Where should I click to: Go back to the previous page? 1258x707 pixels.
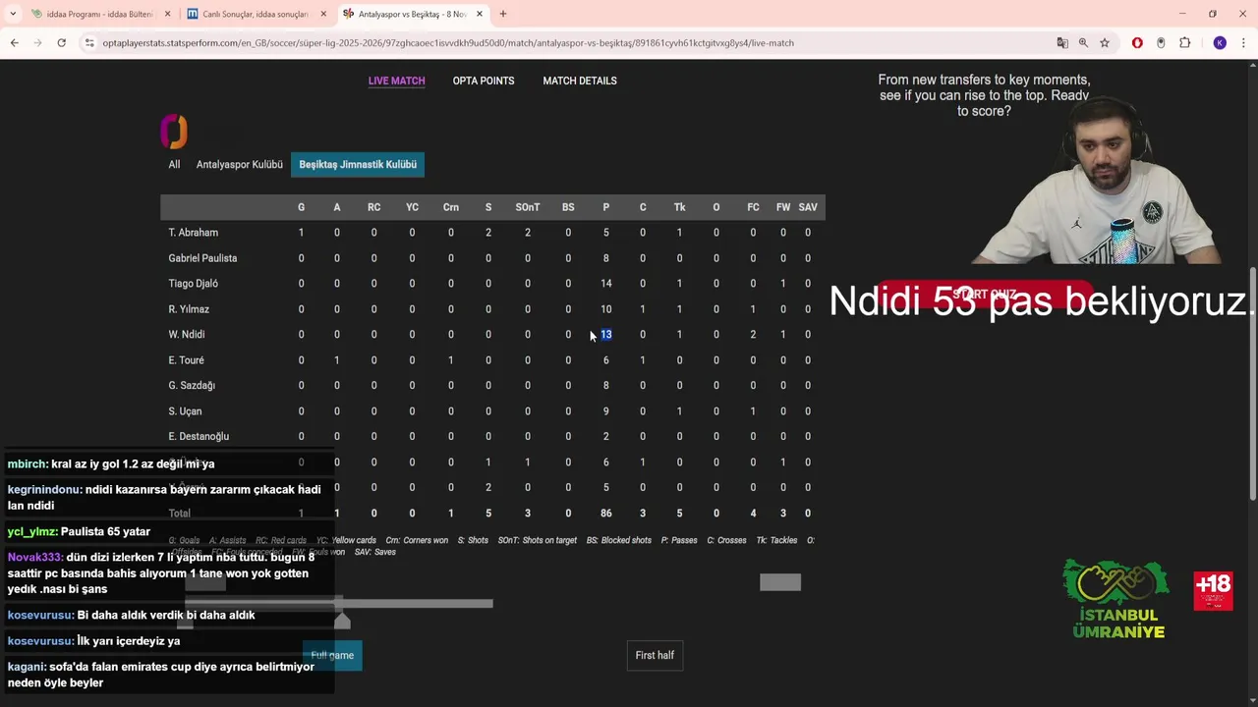[14, 43]
